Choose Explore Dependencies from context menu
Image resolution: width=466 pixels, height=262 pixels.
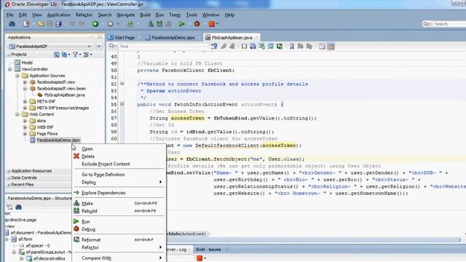point(103,193)
